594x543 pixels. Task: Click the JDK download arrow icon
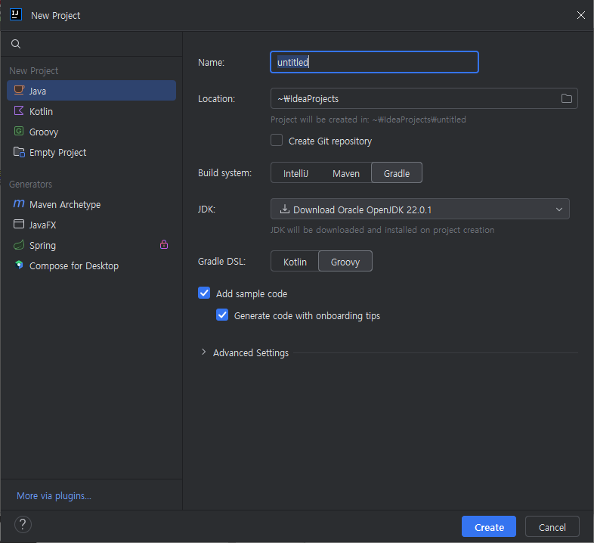(x=284, y=209)
